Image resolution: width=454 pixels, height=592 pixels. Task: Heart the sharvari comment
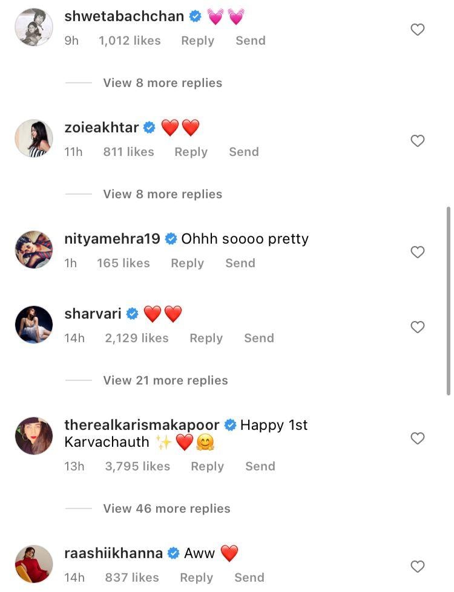tap(418, 327)
